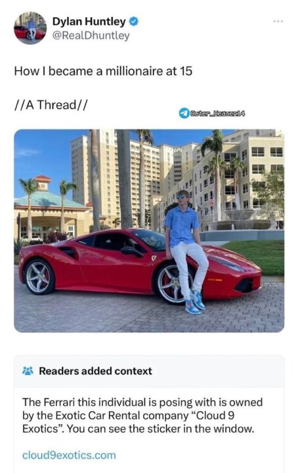Open the Dylan Huntley display name
Image resolution: width=298 pixels, height=473 pixels.
(x=89, y=22)
